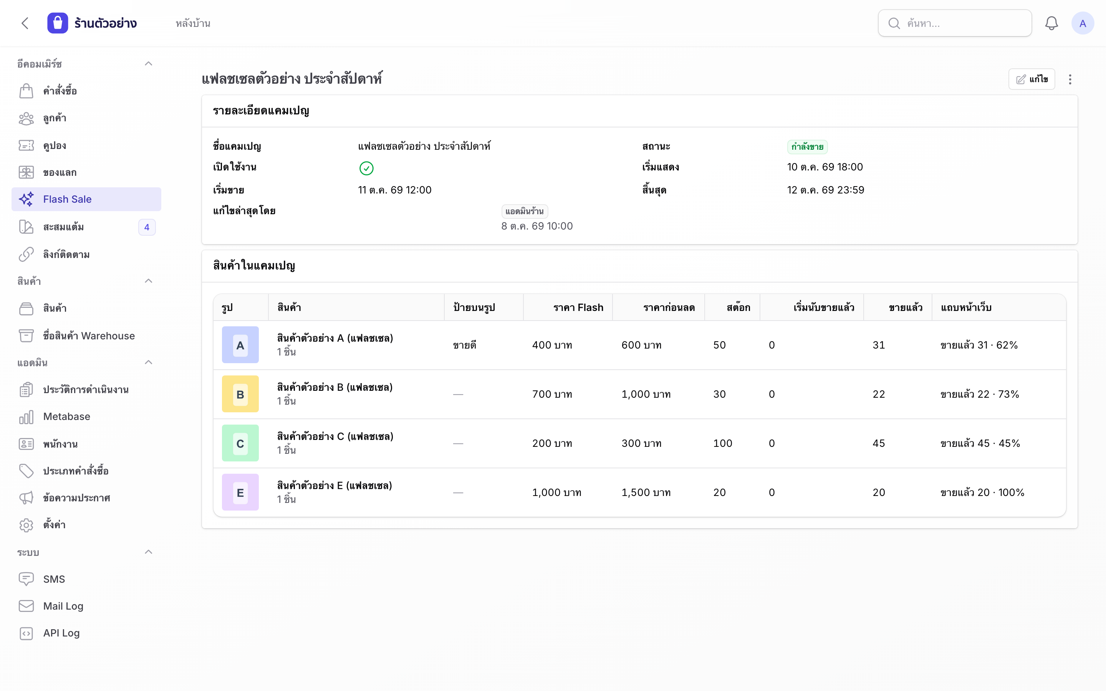Open ข้อความประกาศ announcements
This screenshot has width=1106, height=691.
pos(86,498)
